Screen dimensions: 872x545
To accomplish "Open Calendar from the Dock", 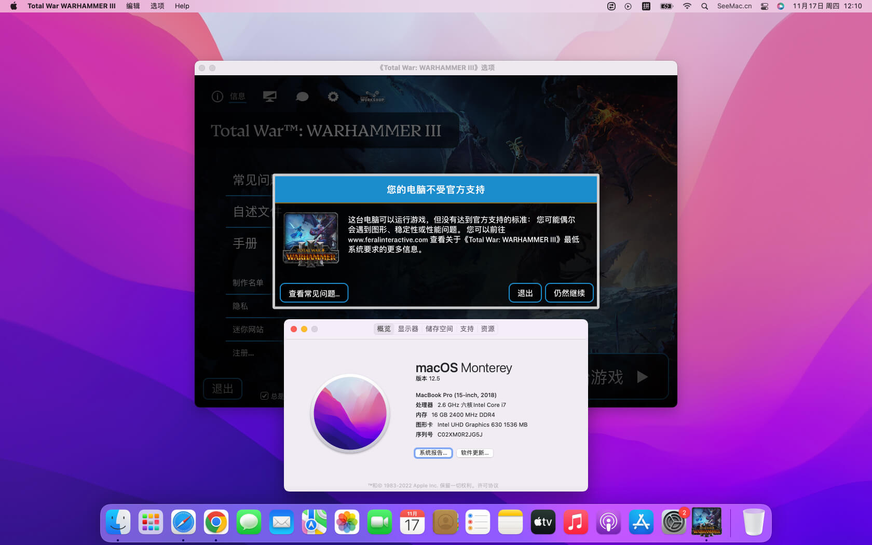I will point(412,522).
